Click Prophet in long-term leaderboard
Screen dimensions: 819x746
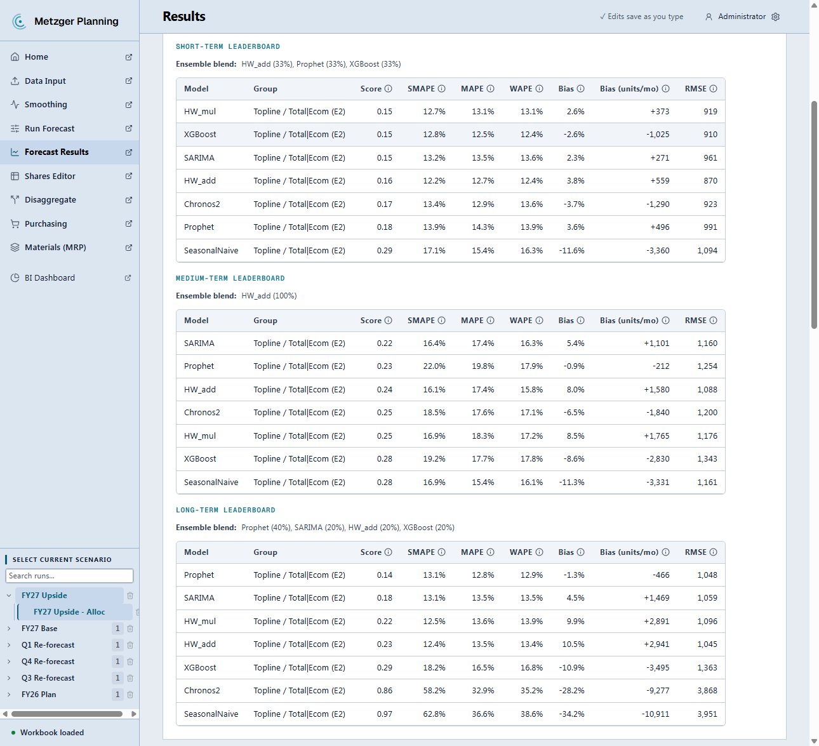pyautogui.click(x=199, y=575)
